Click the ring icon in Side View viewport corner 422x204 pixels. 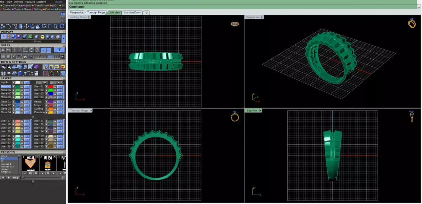click(x=411, y=117)
